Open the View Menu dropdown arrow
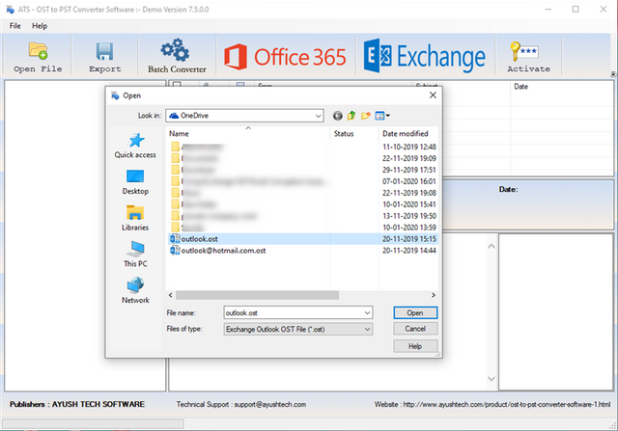The height and width of the screenshot is (431, 618). [x=390, y=115]
